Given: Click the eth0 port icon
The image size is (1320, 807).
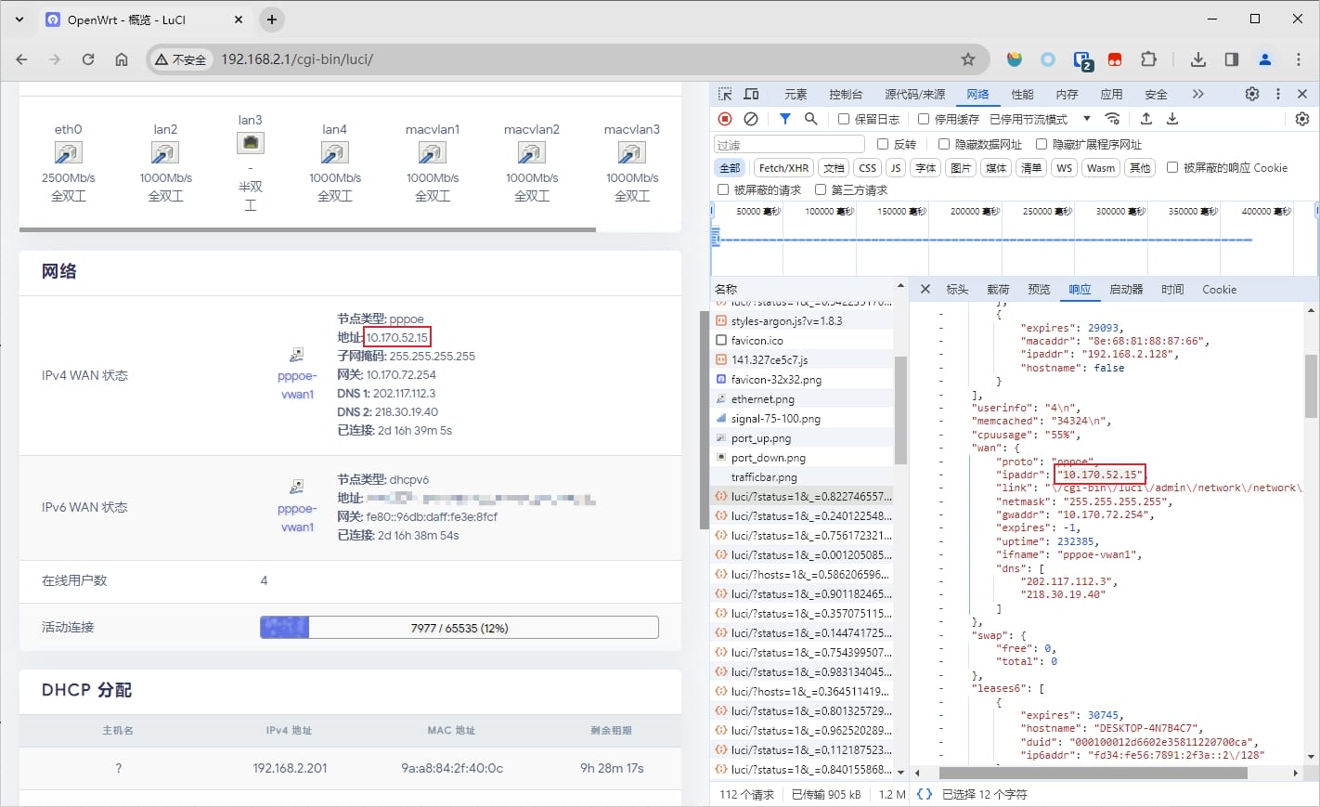Looking at the screenshot, I should (x=68, y=152).
